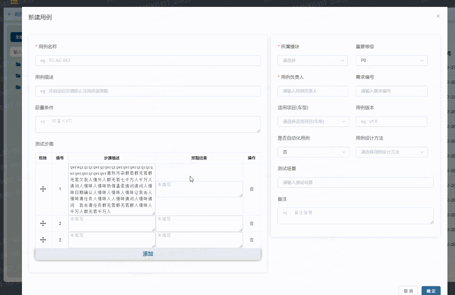Viewport: 455px width, 295px height.
Task: Open the 所属模块 dropdown
Action: [x=313, y=60]
